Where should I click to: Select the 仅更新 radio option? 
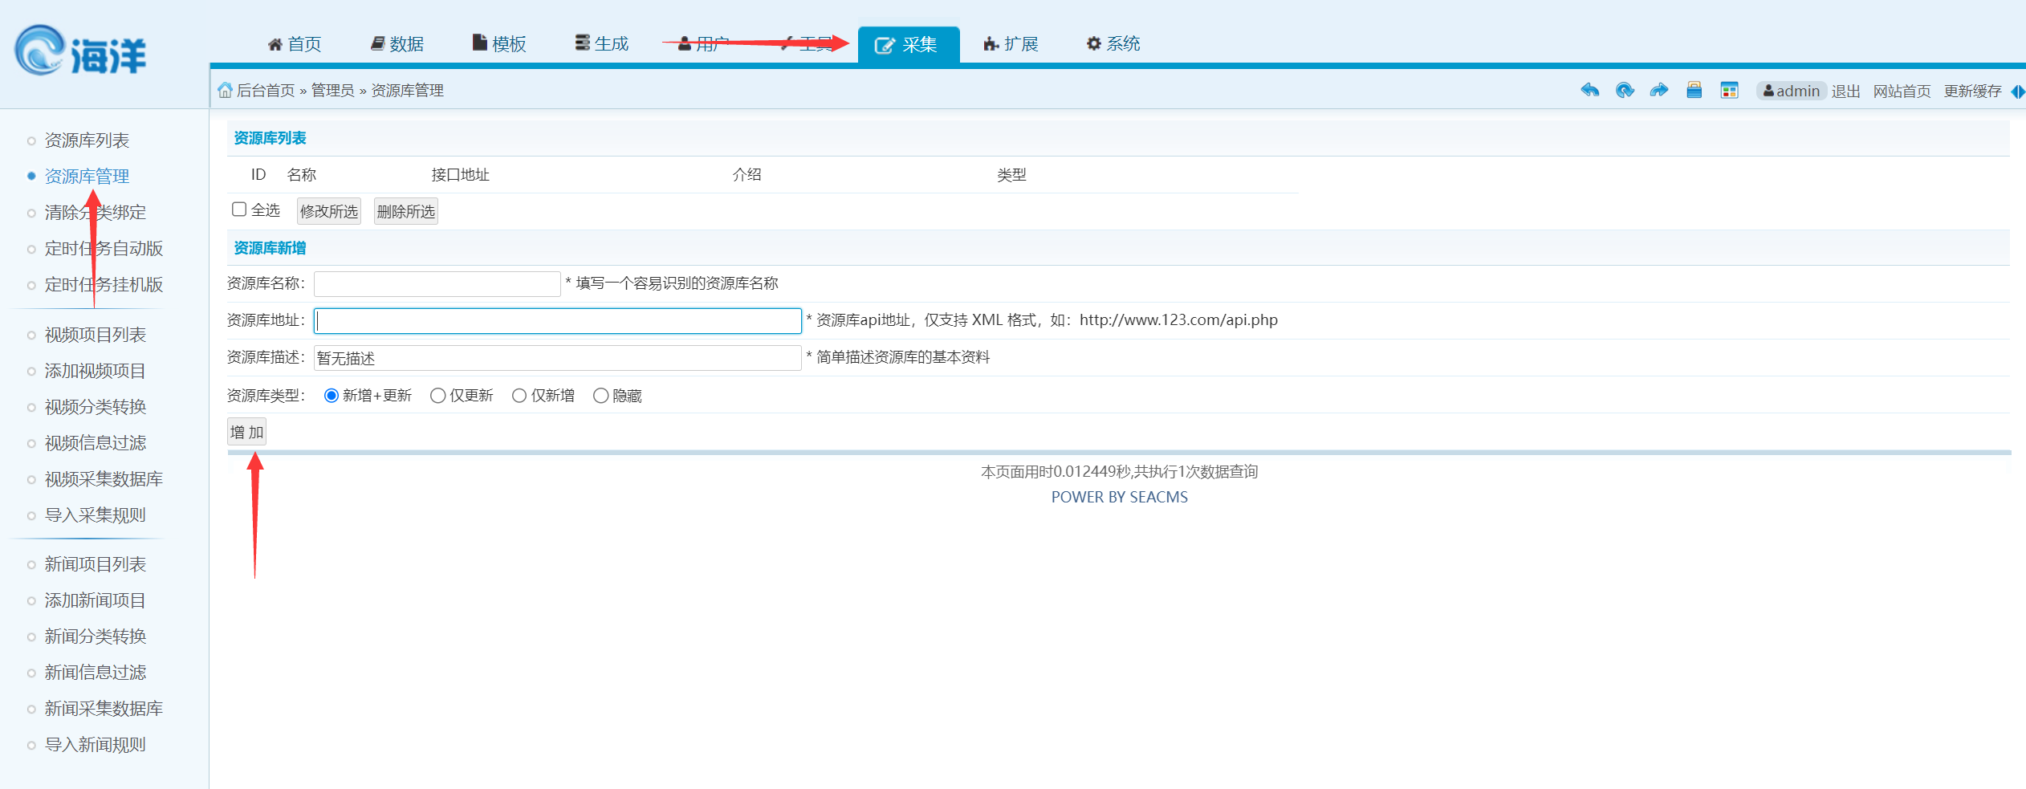tap(438, 396)
